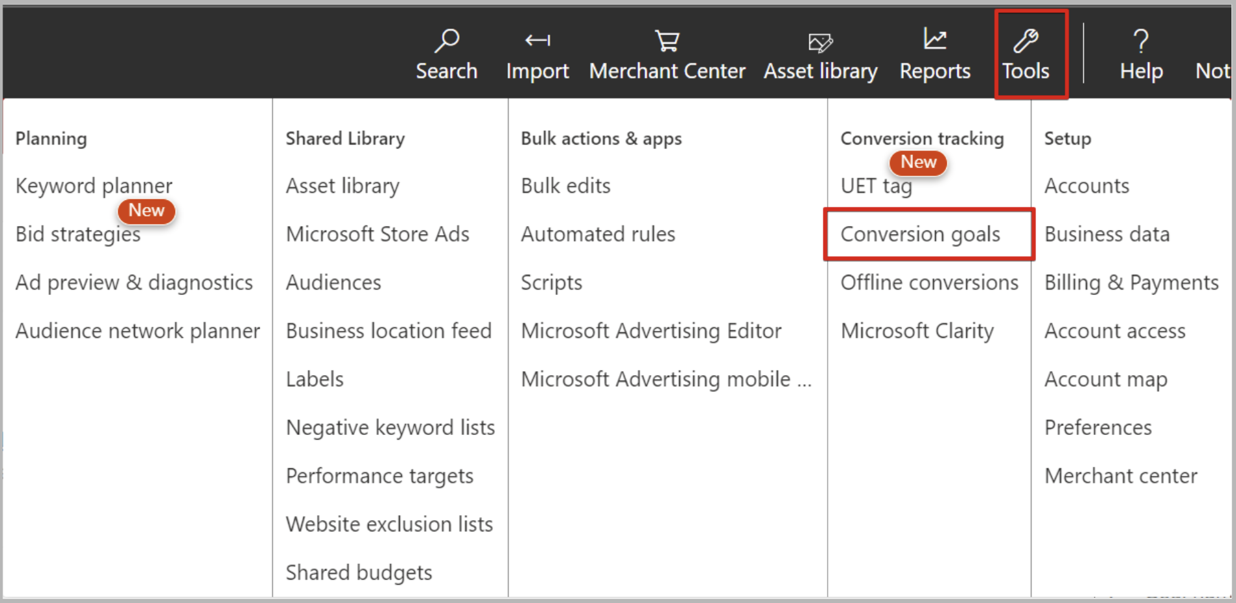Go to Microsoft Clarity

(917, 331)
